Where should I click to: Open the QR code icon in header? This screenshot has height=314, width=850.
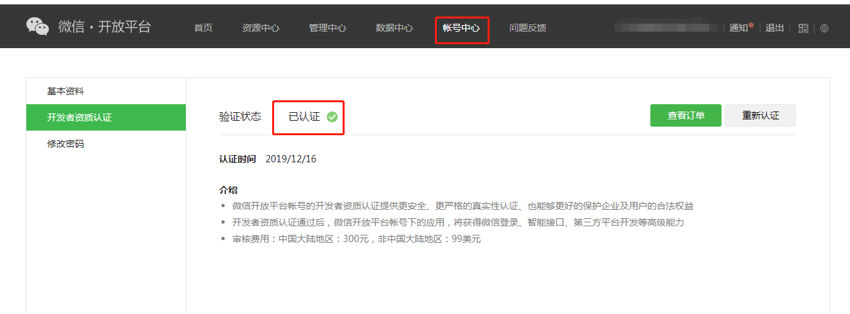pyautogui.click(x=803, y=28)
